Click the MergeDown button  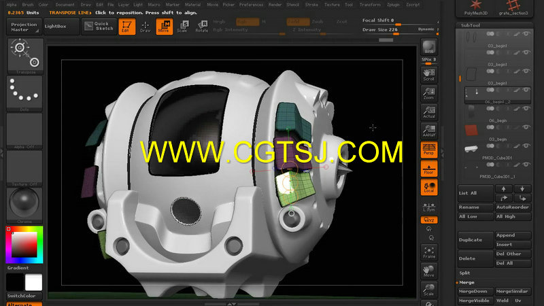(x=475, y=292)
